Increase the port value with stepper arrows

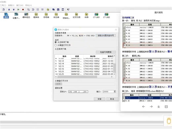point(115,91)
